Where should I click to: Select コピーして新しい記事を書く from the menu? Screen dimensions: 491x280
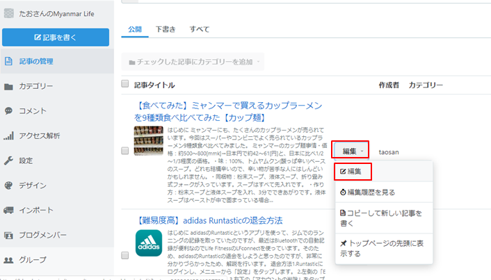pyautogui.click(x=384, y=218)
